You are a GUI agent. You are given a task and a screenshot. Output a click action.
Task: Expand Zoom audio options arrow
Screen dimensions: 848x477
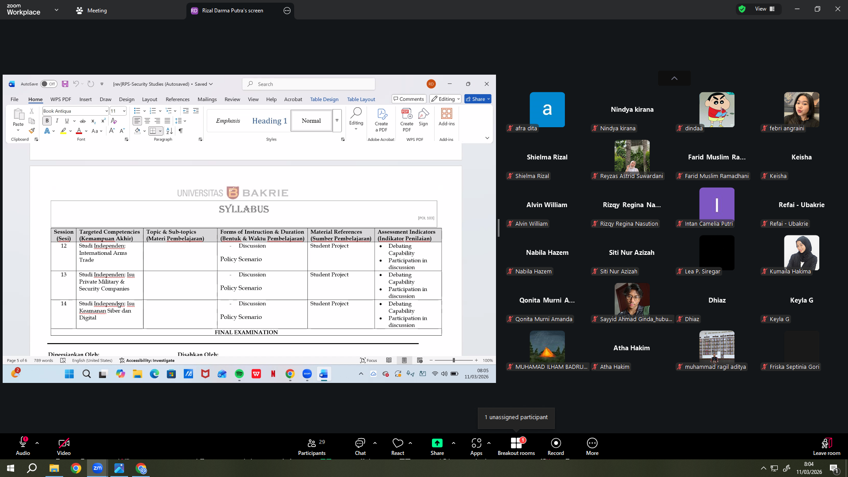tap(37, 443)
